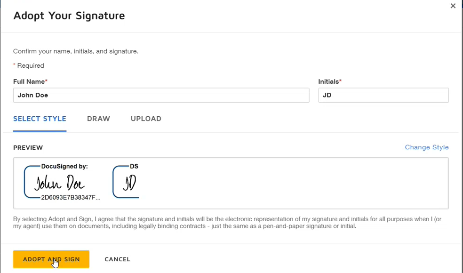Focus the Initials text field
Screen dimensions: 463x273
pyautogui.click(x=383, y=95)
